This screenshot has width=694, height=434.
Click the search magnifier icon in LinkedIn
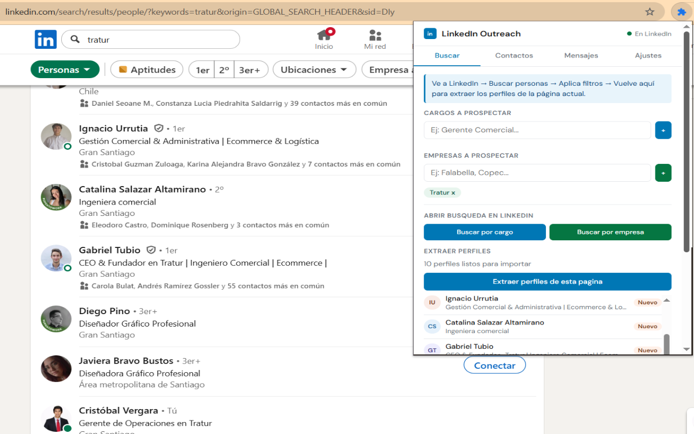pos(75,40)
